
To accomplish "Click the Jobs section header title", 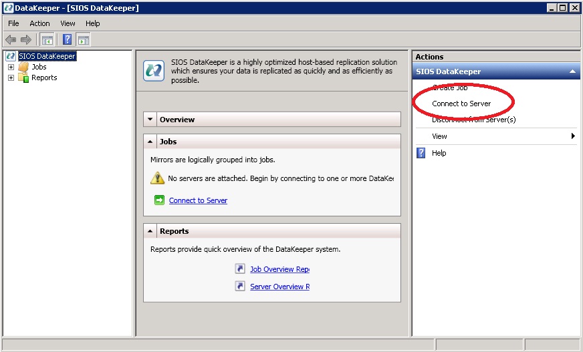I will click(x=168, y=142).
